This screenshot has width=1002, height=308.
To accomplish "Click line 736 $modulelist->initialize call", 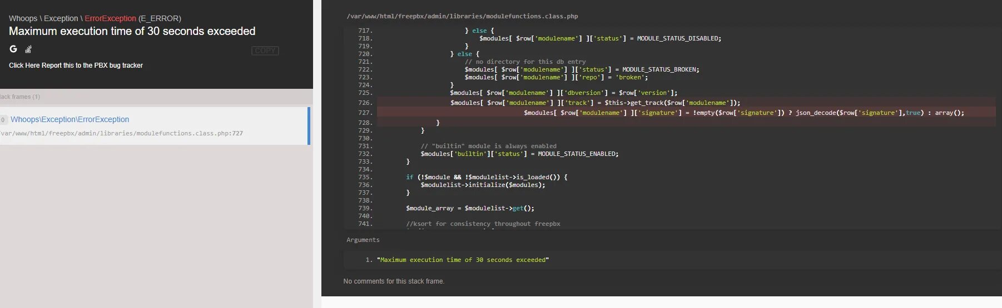I will tap(483, 185).
